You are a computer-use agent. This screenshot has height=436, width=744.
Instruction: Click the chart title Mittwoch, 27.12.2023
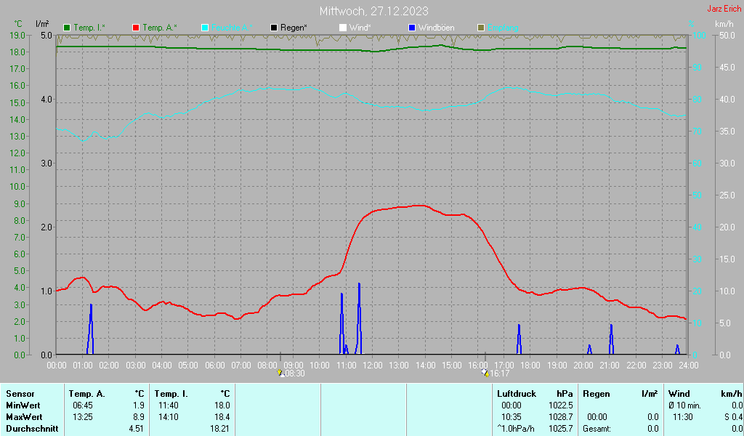pos(373,11)
